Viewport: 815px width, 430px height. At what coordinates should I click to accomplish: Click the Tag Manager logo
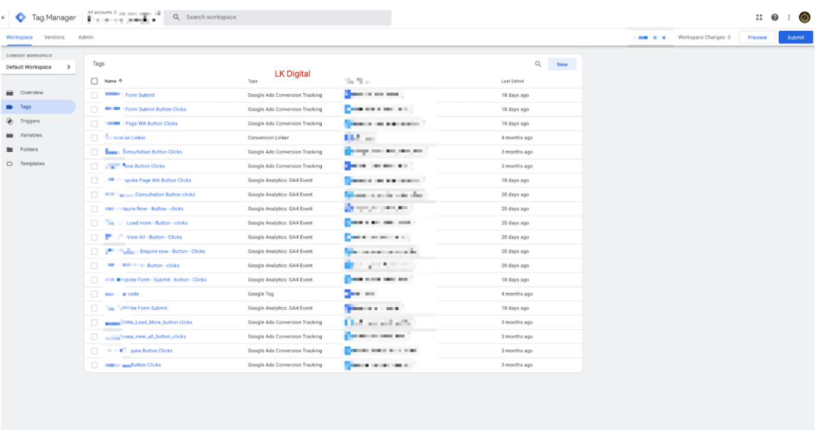point(21,18)
